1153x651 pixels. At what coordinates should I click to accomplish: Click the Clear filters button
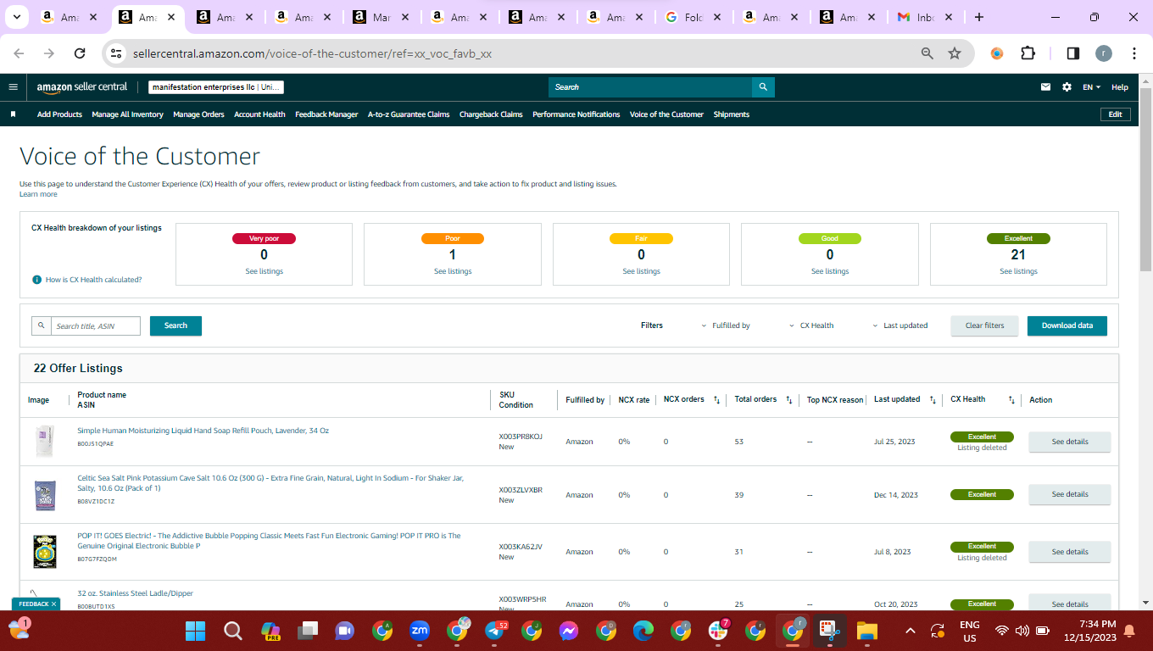pyautogui.click(x=984, y=325)
